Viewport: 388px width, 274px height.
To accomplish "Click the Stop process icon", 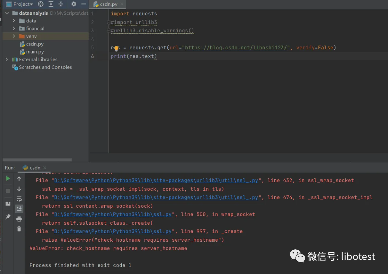I will tap(8, 191).
